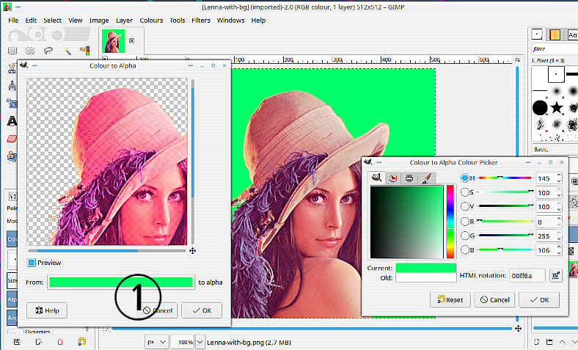Viewport: 578px width, 350px height.
Task: Pick the Free Select lasso tool
Action: click(48, 51)
